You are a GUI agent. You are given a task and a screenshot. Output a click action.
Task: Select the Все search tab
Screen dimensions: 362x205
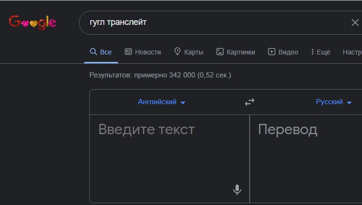click(x=101, y=52)
